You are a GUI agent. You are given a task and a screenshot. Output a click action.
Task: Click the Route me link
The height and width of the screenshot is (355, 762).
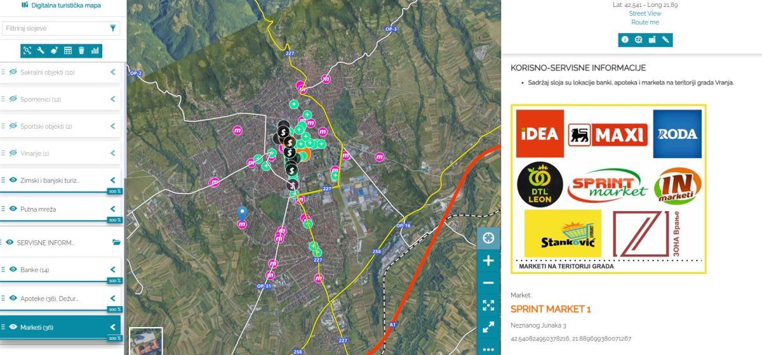click(x=645, y=22)
